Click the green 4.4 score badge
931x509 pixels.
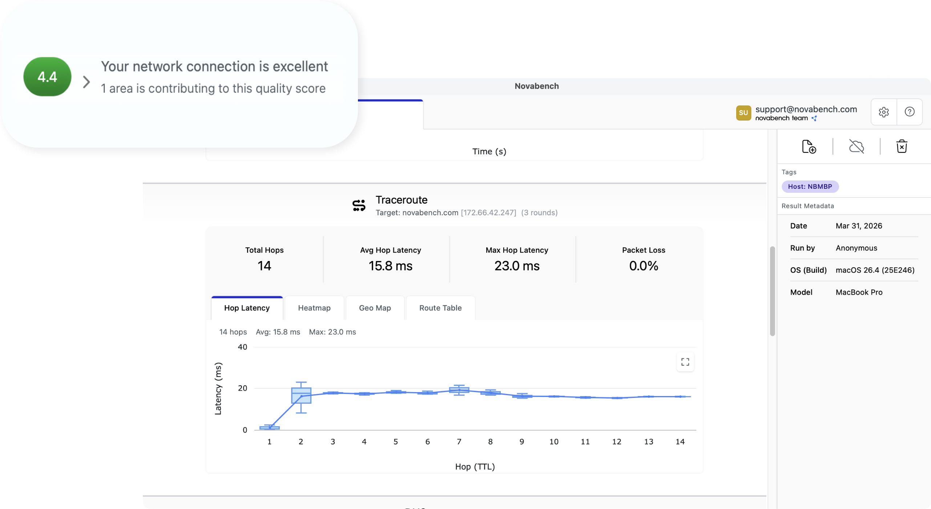pyautogui.click(x=47, y=76)
